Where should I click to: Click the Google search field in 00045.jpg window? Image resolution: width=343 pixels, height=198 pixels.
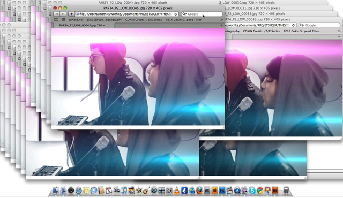point(202,14)
